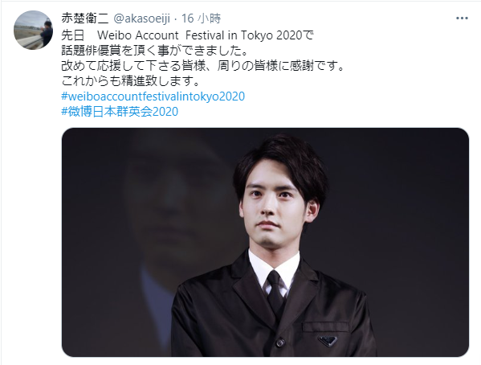
Task: Open the circular profile avatar of 赤楚衛二
Action: point(33,30)
